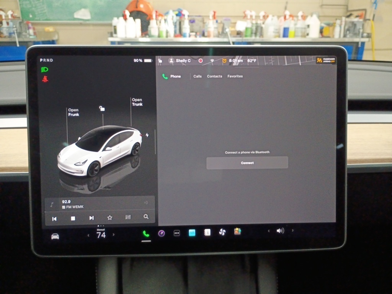This screenshot has width=392, height=294.
Task: Toggle the door lock icon above the car
Action: (x=102, y=109)
